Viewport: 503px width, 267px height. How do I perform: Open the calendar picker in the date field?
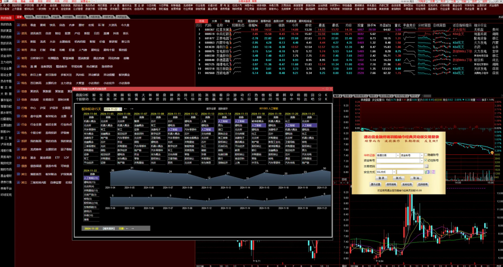coord(120,109)
